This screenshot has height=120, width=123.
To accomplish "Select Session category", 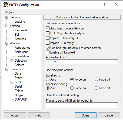I will coord(15,17).
